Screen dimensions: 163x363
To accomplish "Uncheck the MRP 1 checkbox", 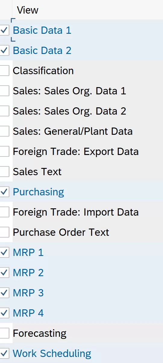I will [4, 252].
